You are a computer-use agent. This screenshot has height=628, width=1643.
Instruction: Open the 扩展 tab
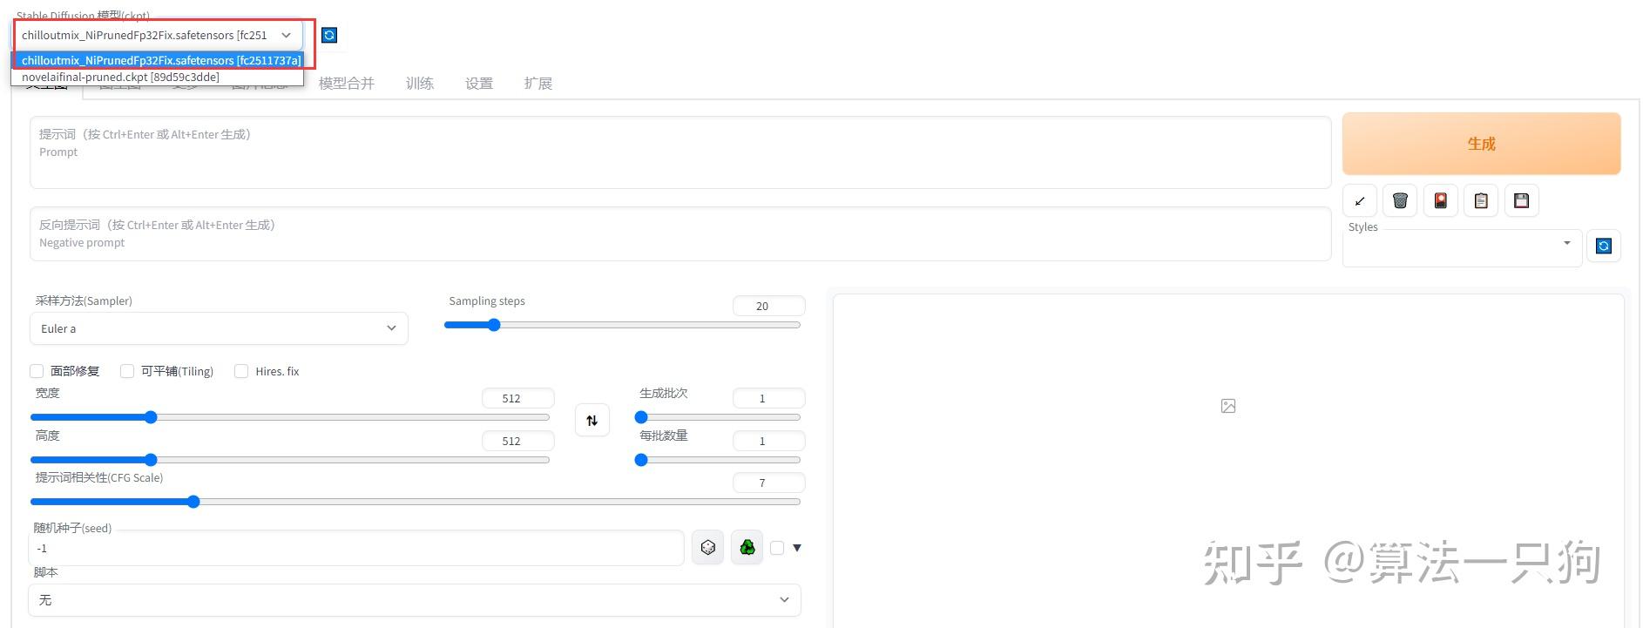click(x=538, y=84)
